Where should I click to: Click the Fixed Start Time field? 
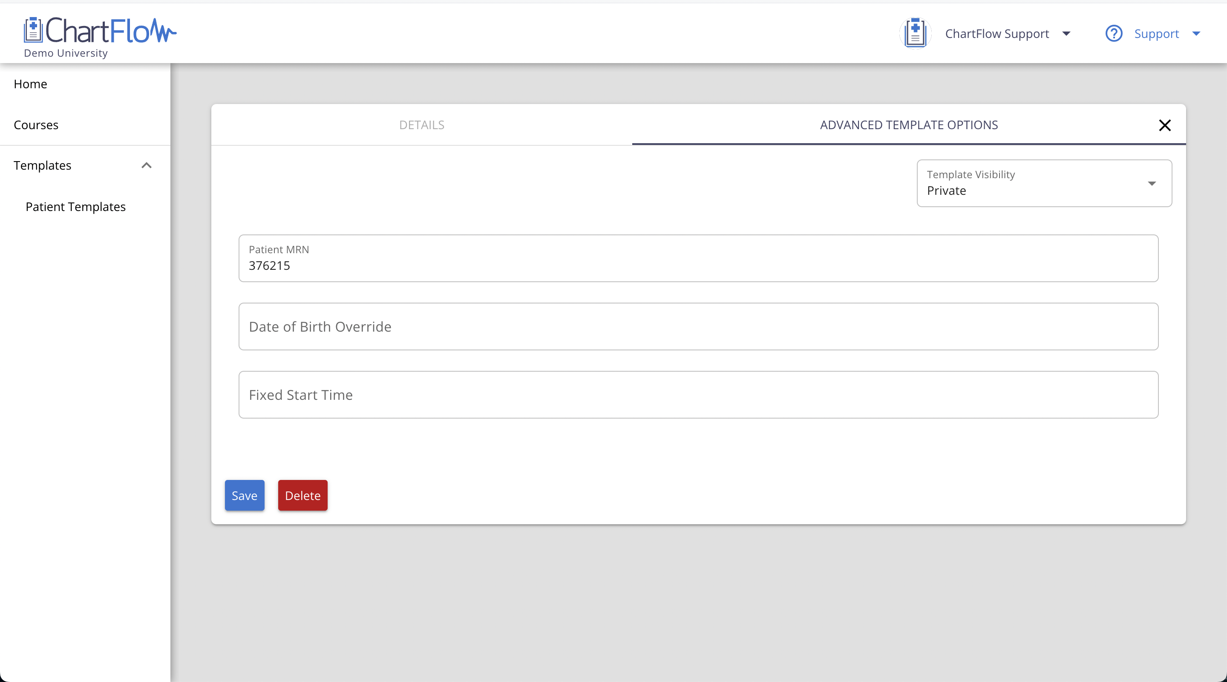698,394
